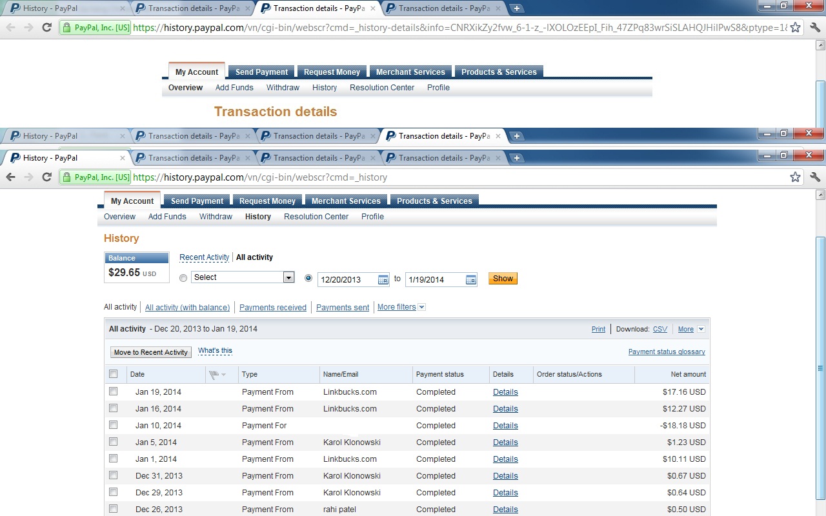Close History - PayPal tab in topmost window
This screenshot has height=516, width=826.
[x=123, y=8]
